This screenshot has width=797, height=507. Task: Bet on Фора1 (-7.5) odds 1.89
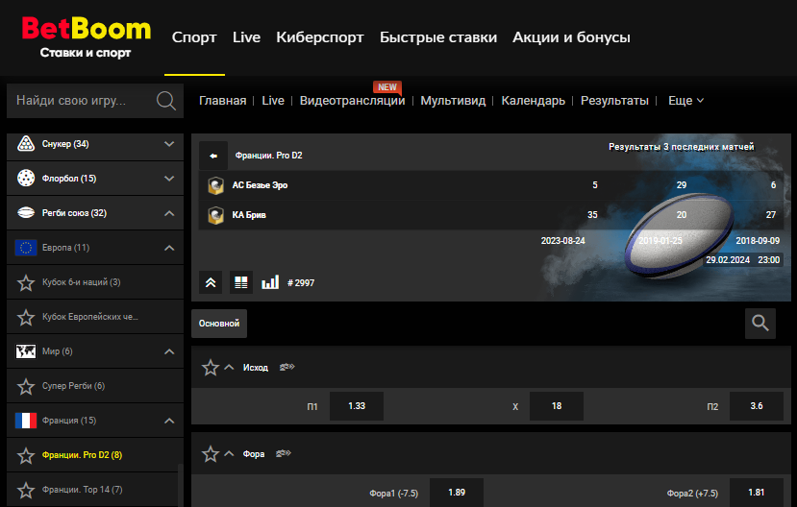pos(457,493)
